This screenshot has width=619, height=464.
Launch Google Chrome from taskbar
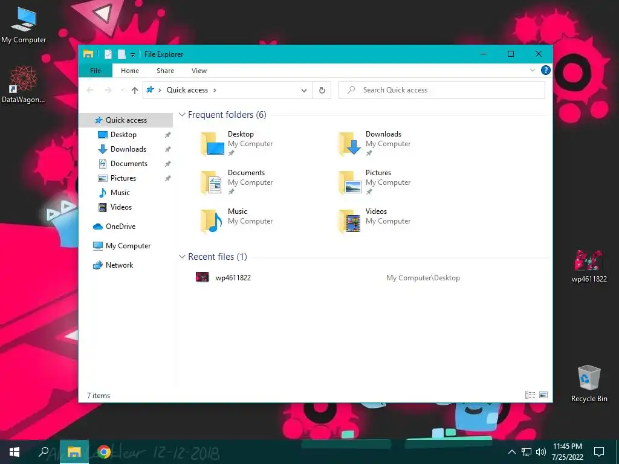coord(104,452)
